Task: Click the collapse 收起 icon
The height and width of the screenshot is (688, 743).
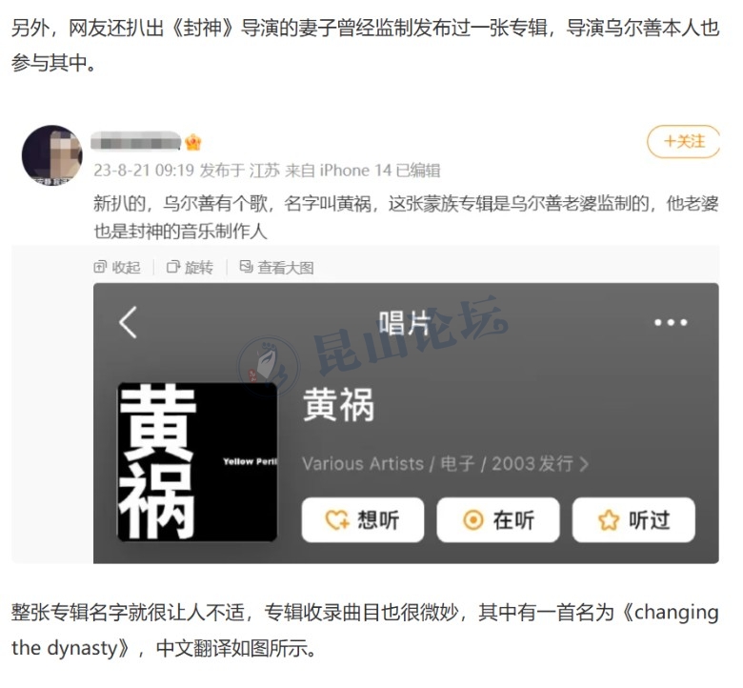Action: [x=100, y=267]
